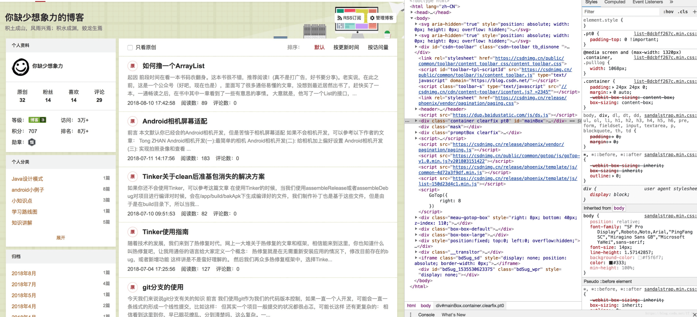Click the #f5f6f7 background color swatch
697x317 pixels.
[x=640, y=258]
